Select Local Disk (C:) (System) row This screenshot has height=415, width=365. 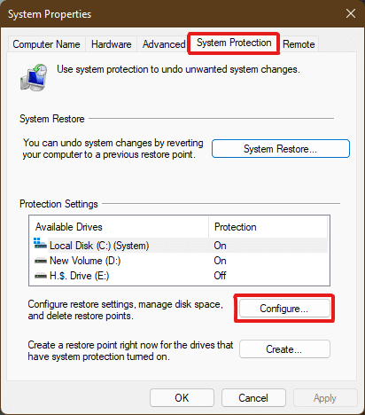click(x=181, y=246)
